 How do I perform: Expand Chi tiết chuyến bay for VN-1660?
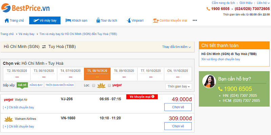tap(19, 127)
